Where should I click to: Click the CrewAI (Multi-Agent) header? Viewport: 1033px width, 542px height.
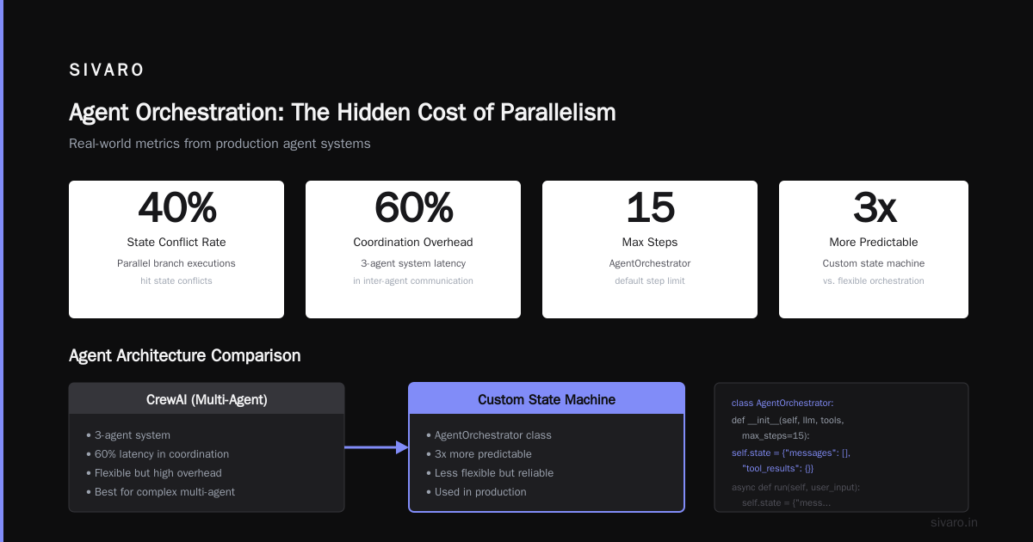[207, 399]
